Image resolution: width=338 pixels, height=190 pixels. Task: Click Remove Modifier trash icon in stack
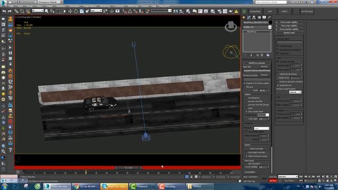[x=262, y=55]
